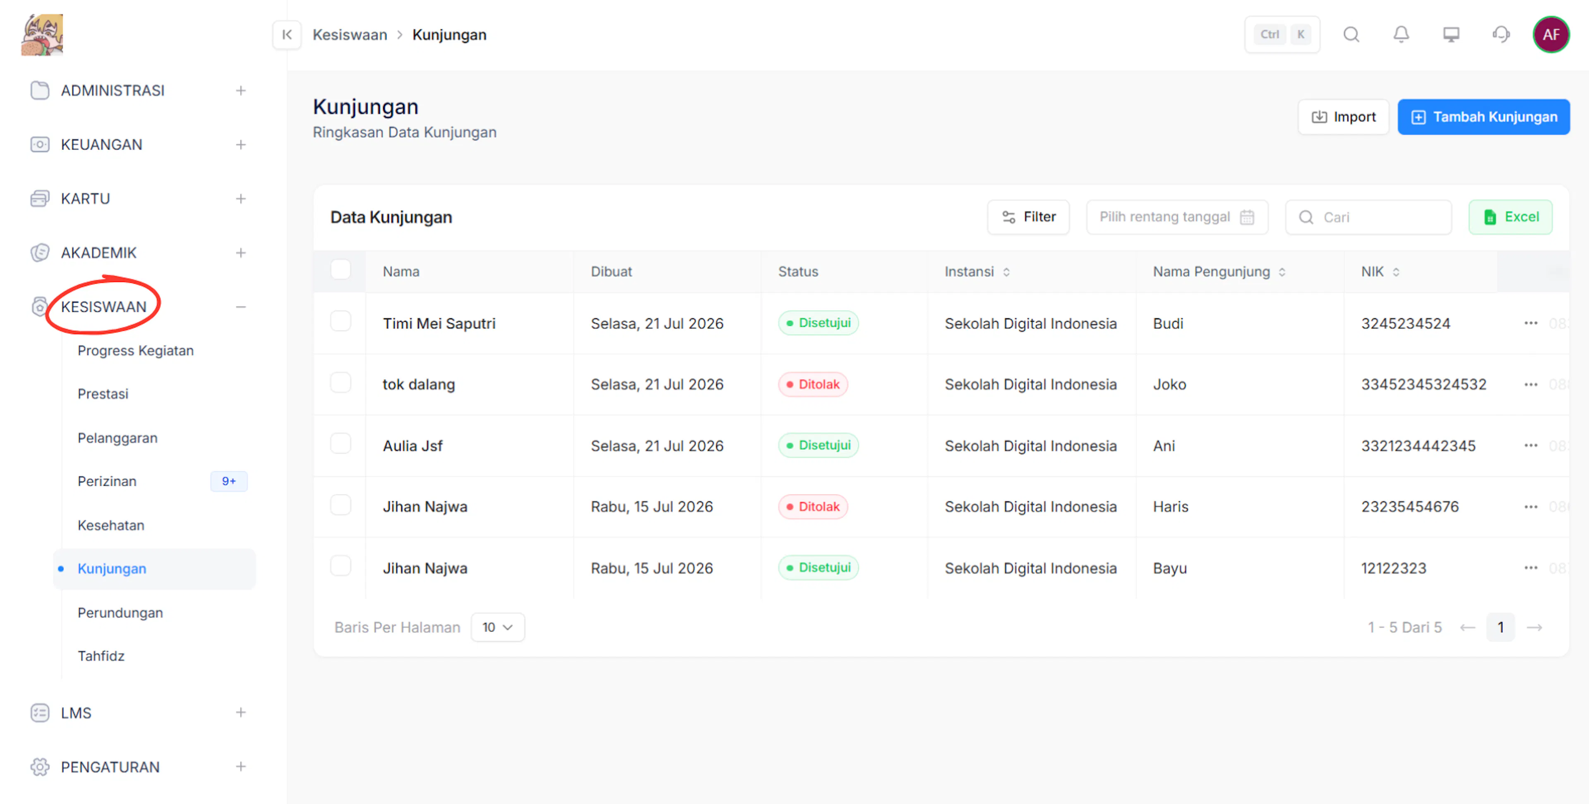This screenshot has height=804, width=1589.
Task: Open Pelanggaran submenu
Action: point(117,438)
